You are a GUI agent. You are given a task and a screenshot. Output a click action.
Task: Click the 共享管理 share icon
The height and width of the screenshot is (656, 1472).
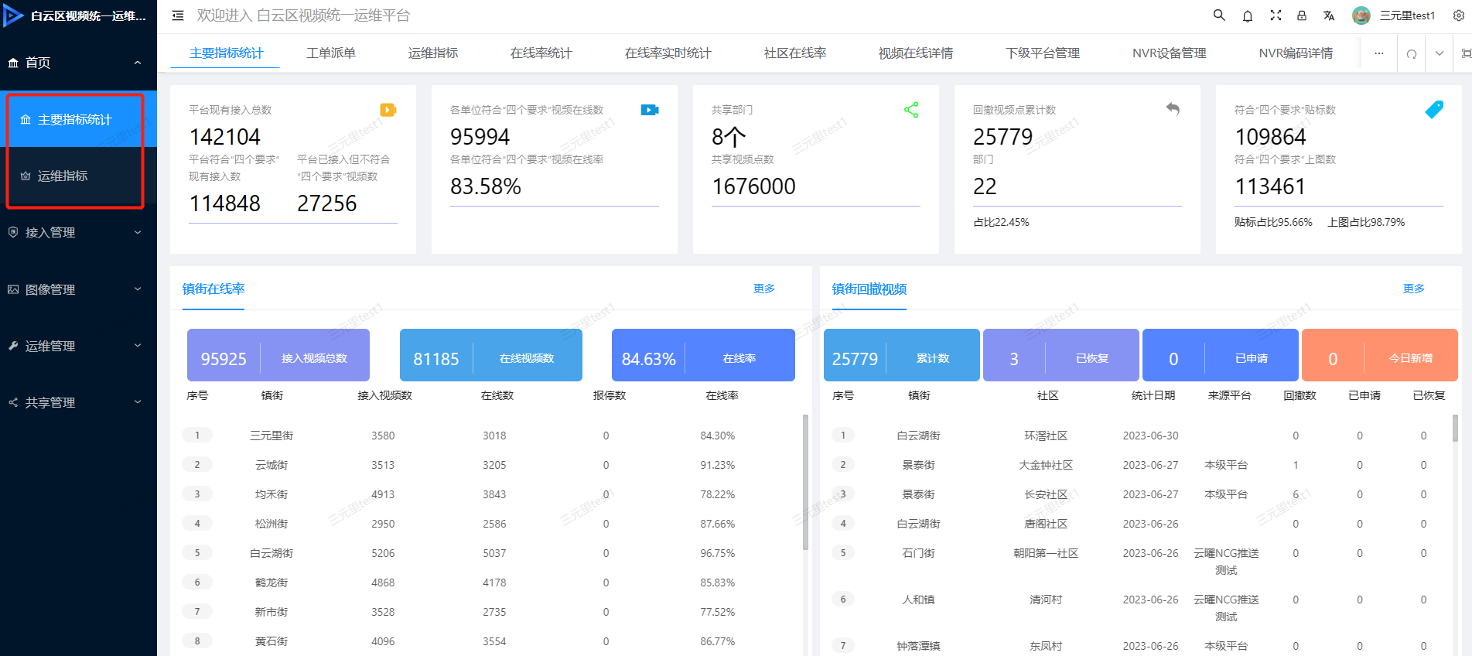point(13,402)
